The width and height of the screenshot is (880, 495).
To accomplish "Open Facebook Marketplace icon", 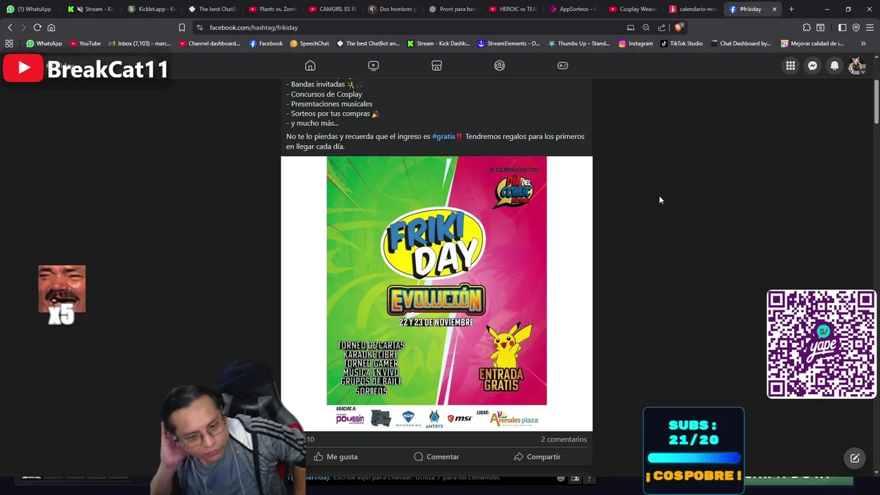I will 437,65.
